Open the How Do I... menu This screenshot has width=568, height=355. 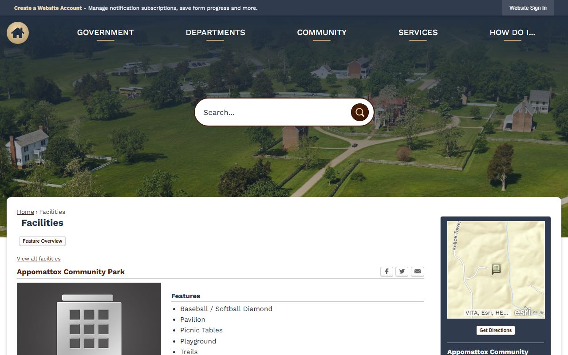[513, 33]
